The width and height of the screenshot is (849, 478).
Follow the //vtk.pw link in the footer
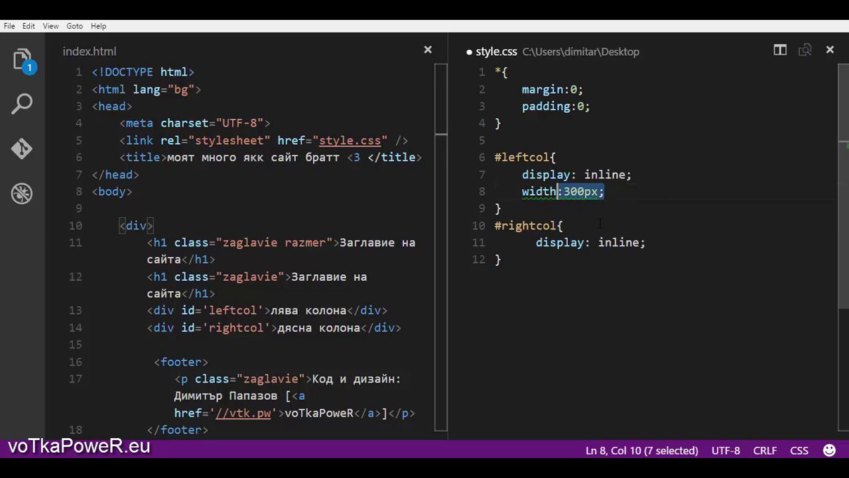point(243,413)
